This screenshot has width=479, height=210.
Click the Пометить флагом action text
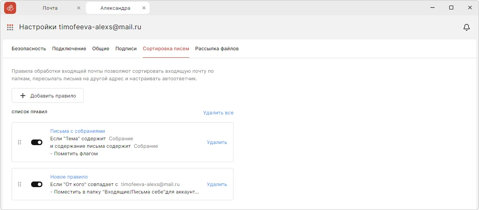coord(74,153)
